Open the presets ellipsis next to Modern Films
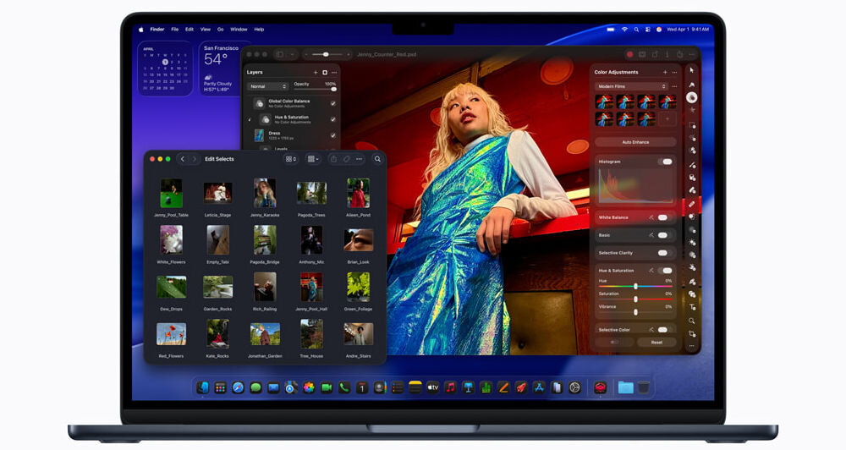Image resolution: width=846 pixels, height=450 pixels. (674, 86)
